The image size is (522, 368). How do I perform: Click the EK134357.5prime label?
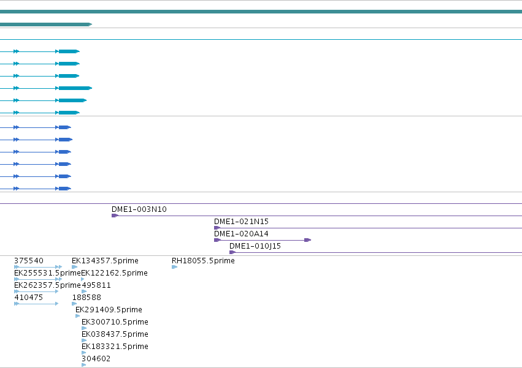pos(105,261)
